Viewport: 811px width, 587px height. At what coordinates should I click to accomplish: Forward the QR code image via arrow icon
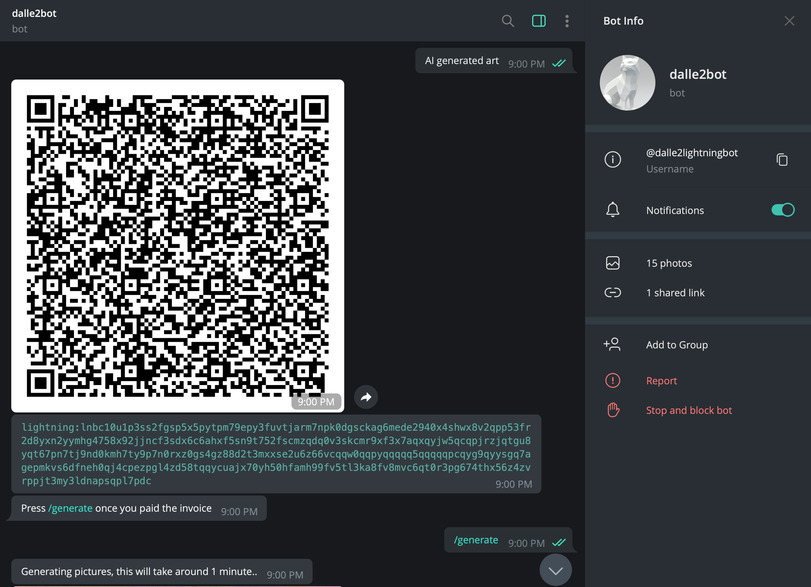366,397
